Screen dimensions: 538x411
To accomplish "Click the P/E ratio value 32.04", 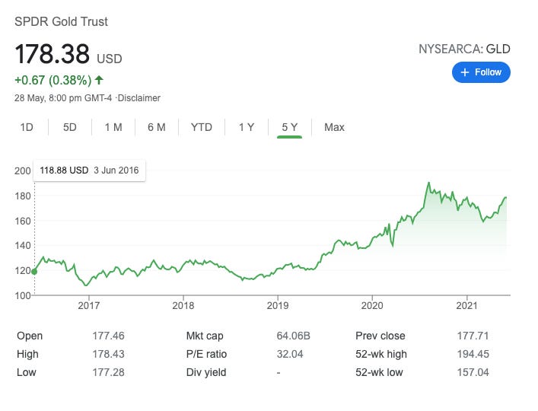I will pyautogui.click(x=290, y=354).
